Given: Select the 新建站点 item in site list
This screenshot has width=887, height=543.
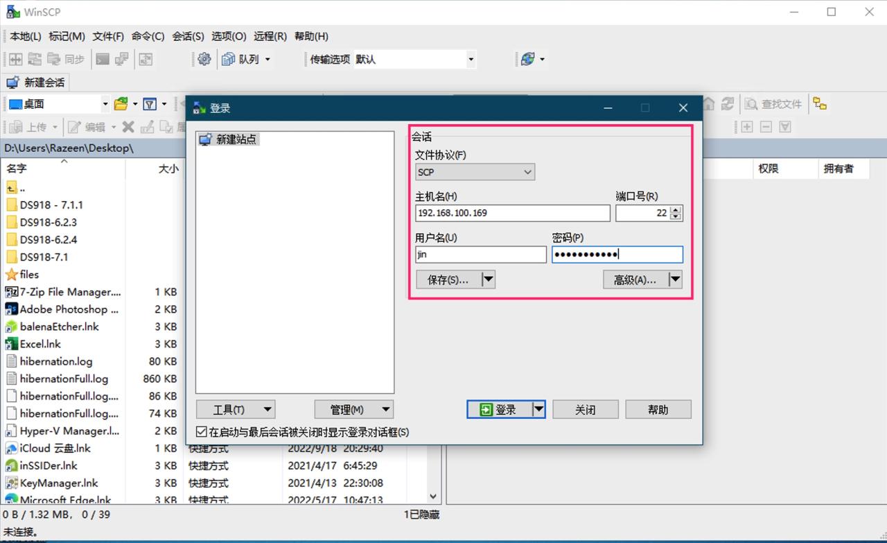Looking at the screenshot, I should [236, 139].
